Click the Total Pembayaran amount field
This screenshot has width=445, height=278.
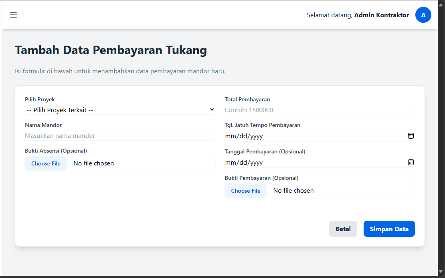click(x=319, y=110)
